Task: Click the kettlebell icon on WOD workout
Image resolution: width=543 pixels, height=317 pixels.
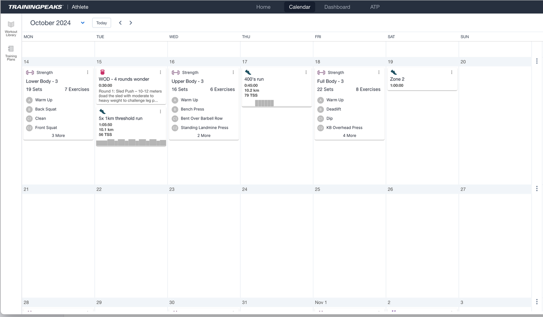Action: click(102, 72)
